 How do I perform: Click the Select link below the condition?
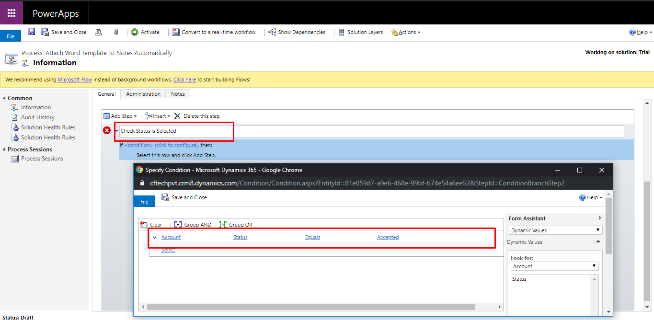168,250
